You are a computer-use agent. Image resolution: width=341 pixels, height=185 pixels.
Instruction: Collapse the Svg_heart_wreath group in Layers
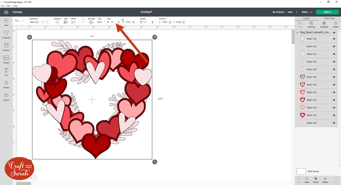(x=297, y=32)
